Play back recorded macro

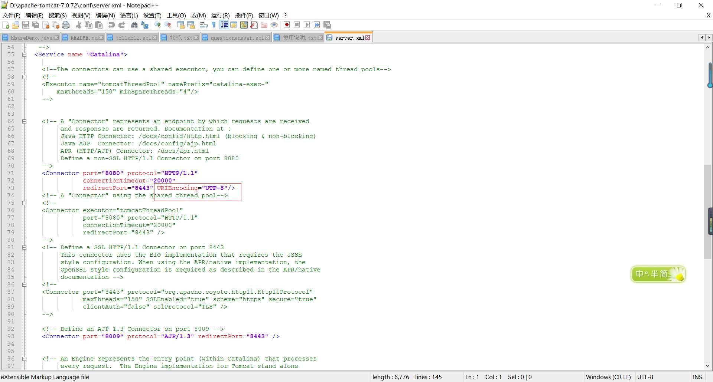pyautogui.click(x=307, y=25)
